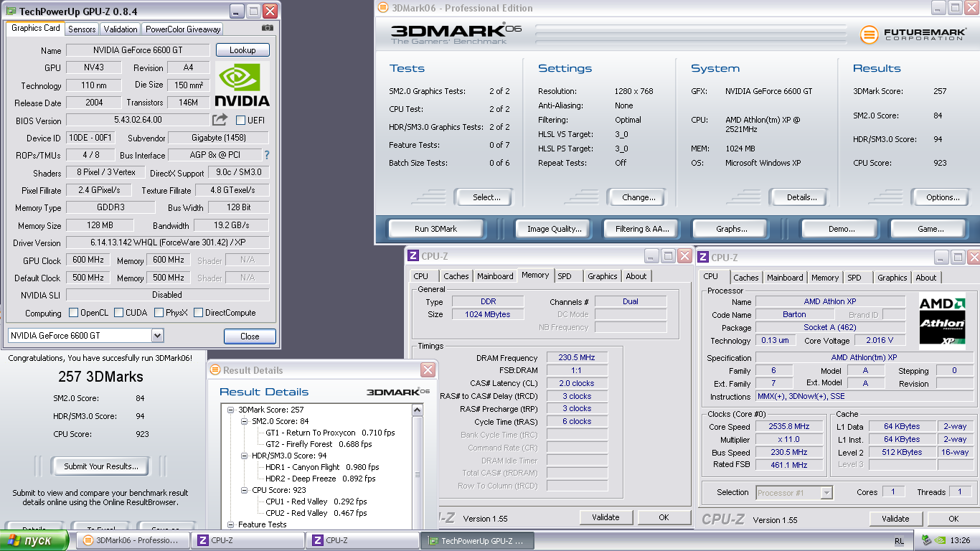Enable the DirectCompute checkbox

coord(198,312)
